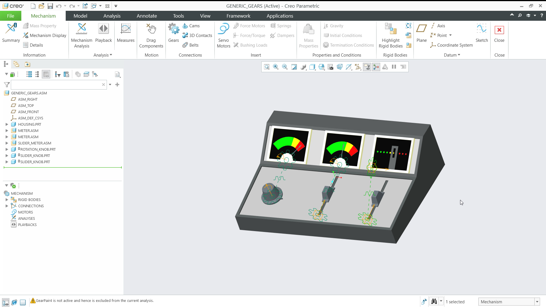Open the Datum group dropdown
Image resolution: width=546 pixels, height=307 pixels.
point(452,55)
